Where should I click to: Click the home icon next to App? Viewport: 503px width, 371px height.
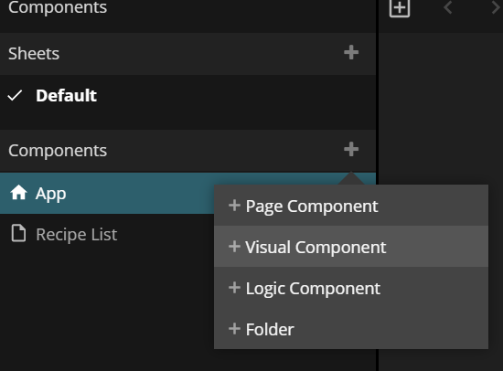click(x=18, y=193)
